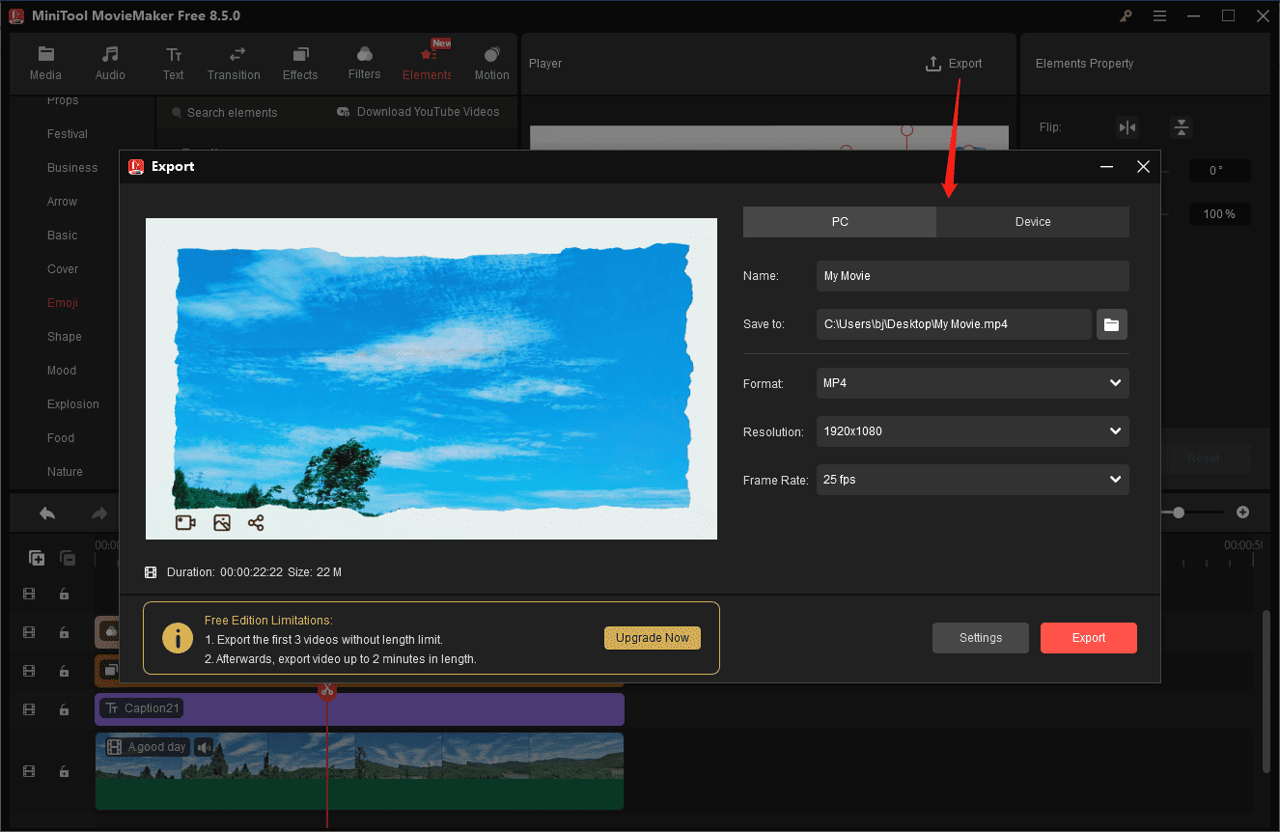1280x832 pixels.
Task: Click the share icon below the preview
Action: pos(256,522)
